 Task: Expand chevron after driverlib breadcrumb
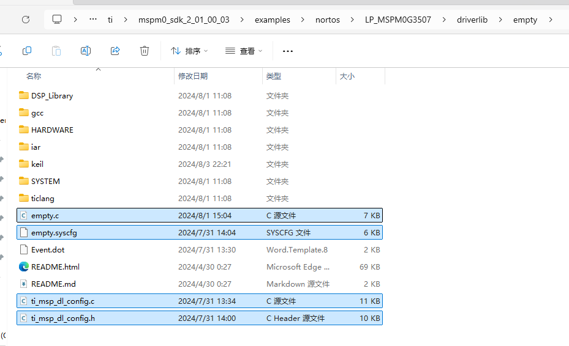click(500, 20)
